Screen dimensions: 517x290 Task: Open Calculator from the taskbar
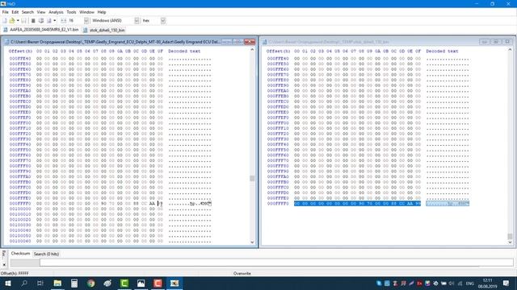tap(74, 283)
